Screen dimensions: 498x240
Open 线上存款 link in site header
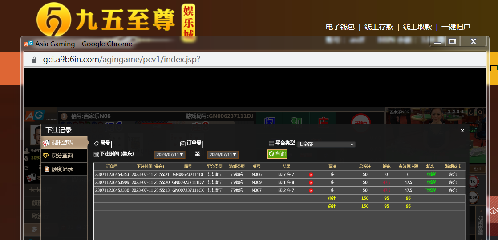click(x=379, y=27)
